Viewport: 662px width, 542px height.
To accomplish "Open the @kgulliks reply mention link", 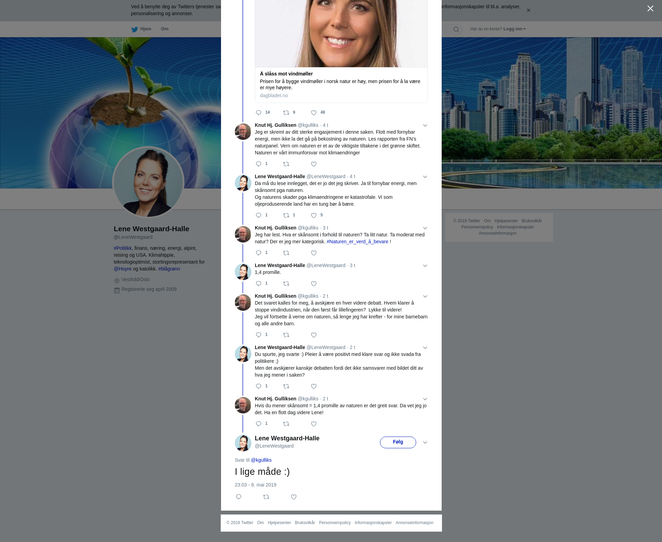I will (261, 460).
